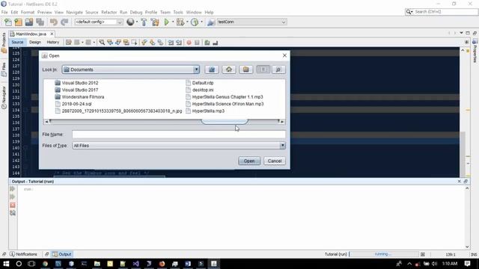
Task: Expand the Debug Project dropdown arrow
Action: pyautogui.click(x=187, y=22)
